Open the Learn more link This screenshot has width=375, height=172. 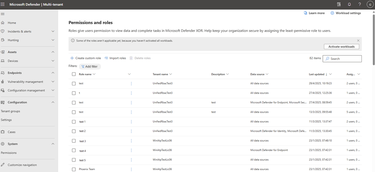click(x=314, y=13)
